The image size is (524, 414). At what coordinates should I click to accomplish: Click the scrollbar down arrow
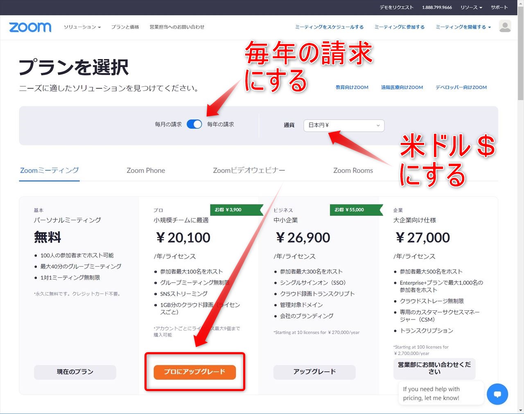coord(521,410)
